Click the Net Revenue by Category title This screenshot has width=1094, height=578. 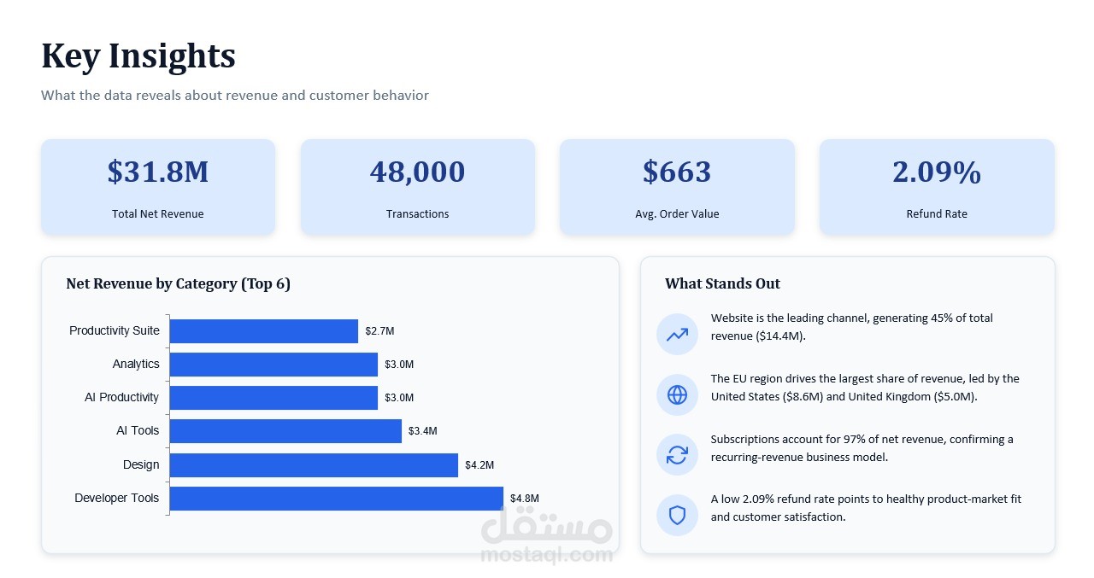point(179,284)
